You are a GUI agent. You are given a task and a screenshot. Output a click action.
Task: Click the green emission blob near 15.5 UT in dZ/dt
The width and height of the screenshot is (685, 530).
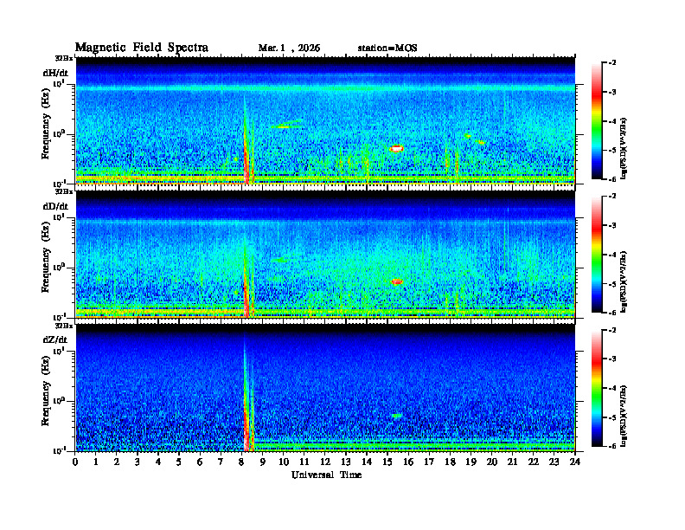click(396, 416)
